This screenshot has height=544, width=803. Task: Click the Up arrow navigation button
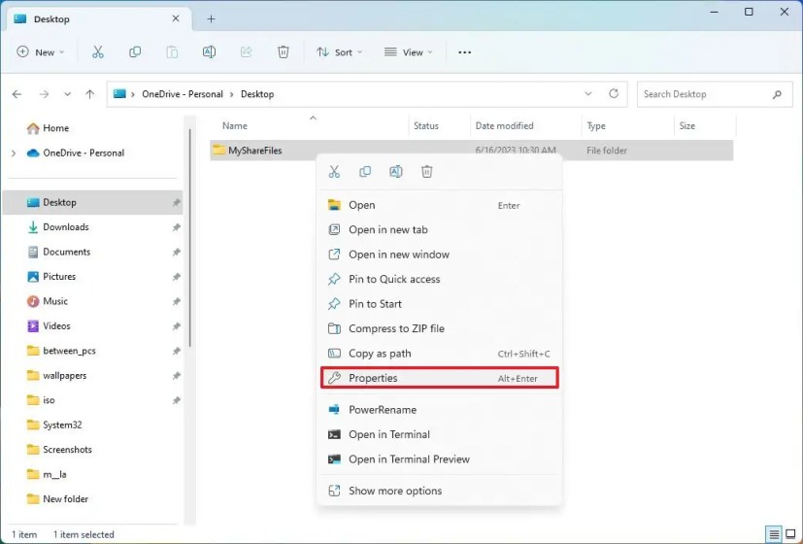[x=89, y=94]
